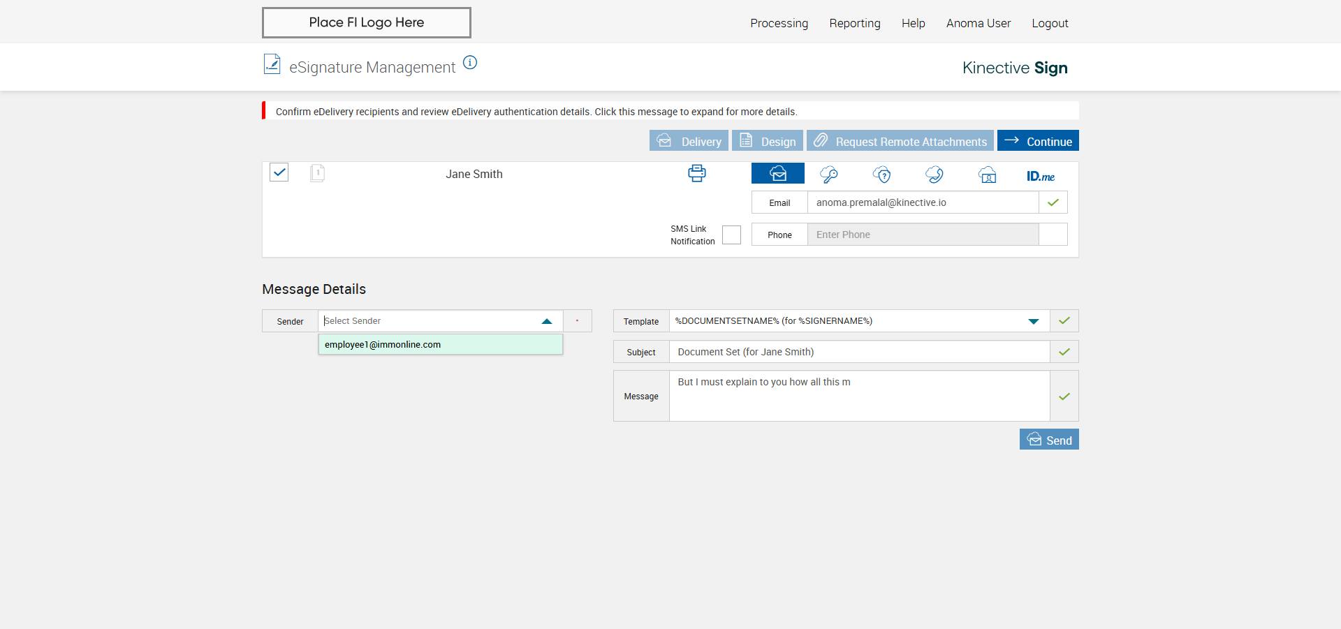
Task: Uncheck the Jane Smith recipient checkbox
Action: click(x=279, y=172)
